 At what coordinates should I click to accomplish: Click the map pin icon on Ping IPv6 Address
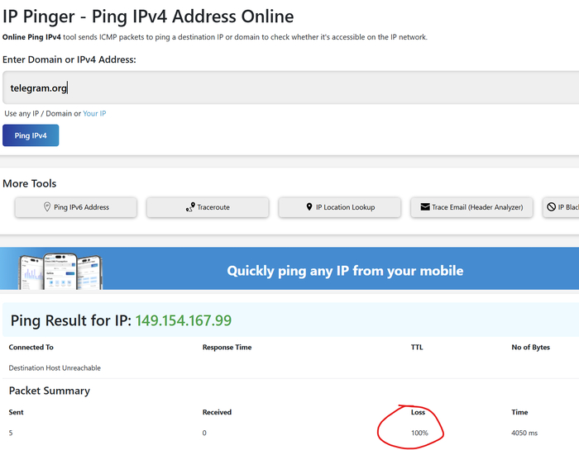pyautogui.click(x=47, y=206)
